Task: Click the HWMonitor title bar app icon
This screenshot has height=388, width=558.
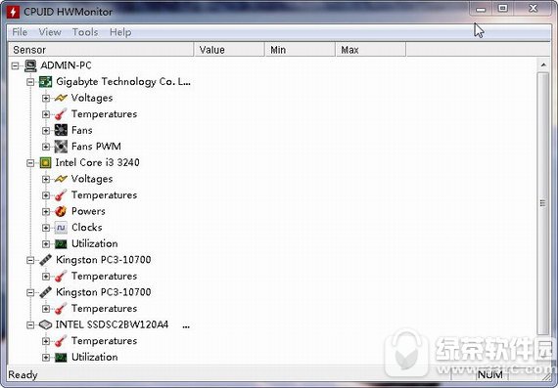Action: coord(13,12)
